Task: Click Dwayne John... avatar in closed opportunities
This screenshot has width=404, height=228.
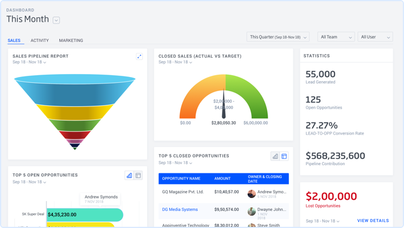Action: coord(252,212)
